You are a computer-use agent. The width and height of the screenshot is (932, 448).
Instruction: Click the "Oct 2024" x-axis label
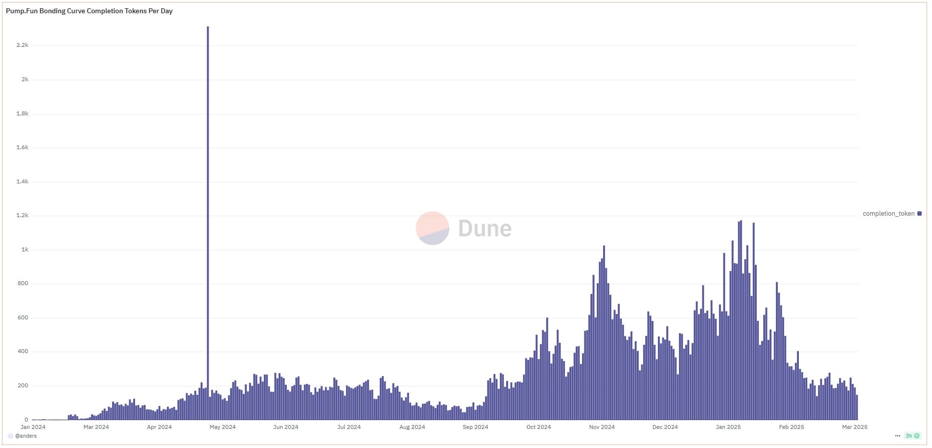[x=538, y=427]
